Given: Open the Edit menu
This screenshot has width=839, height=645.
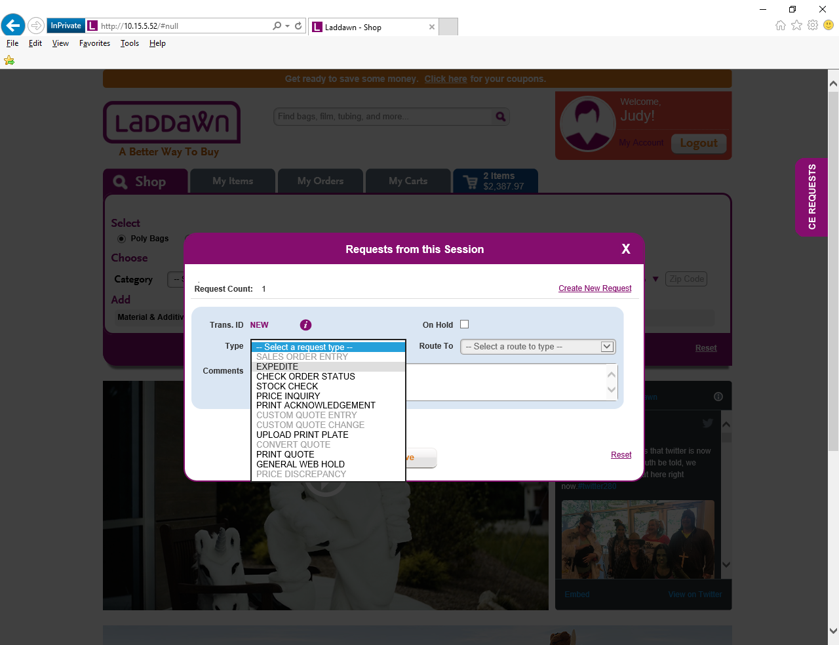Looking at the screenshot, I should click(35, 43).
